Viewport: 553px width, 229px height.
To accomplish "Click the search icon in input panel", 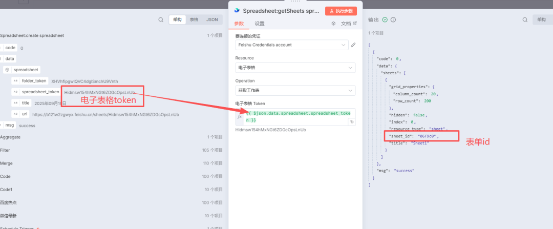I will (x=161, y=19).
